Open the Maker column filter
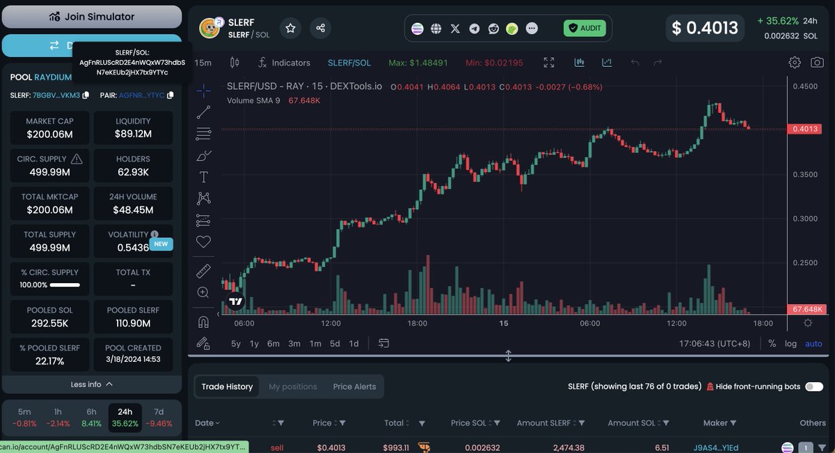 coord(733,423)
